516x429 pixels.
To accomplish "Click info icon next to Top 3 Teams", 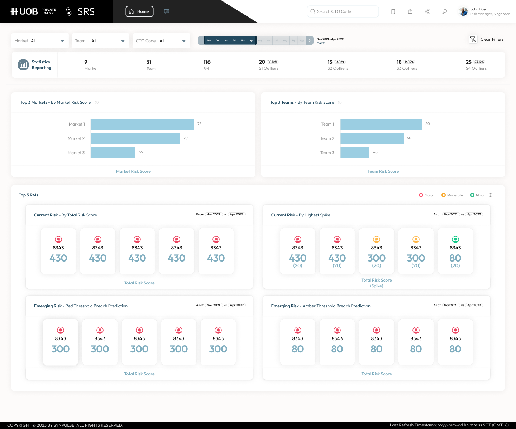I will coord(340,102).
